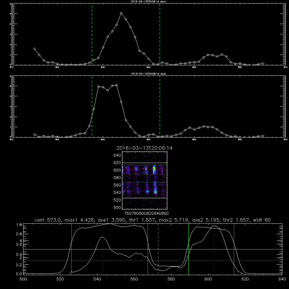Click the '2016-03-13T20:06:14 dusk' plot title

point(149,74)
